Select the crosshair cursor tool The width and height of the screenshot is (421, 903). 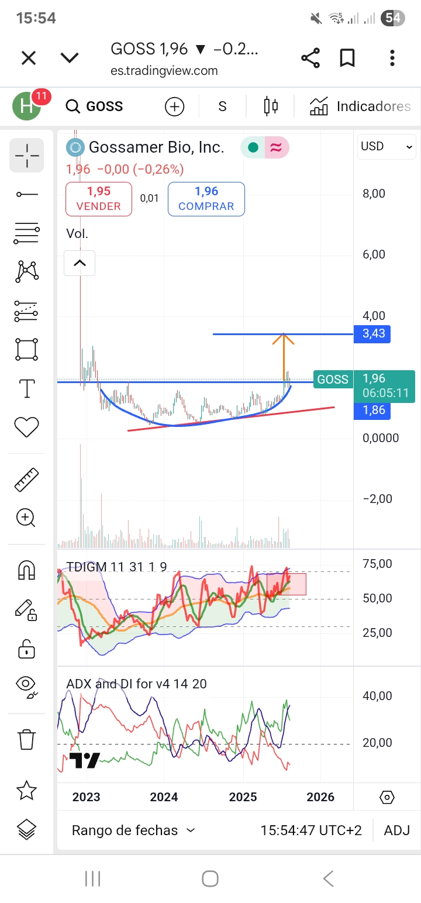tap(26, 155)
